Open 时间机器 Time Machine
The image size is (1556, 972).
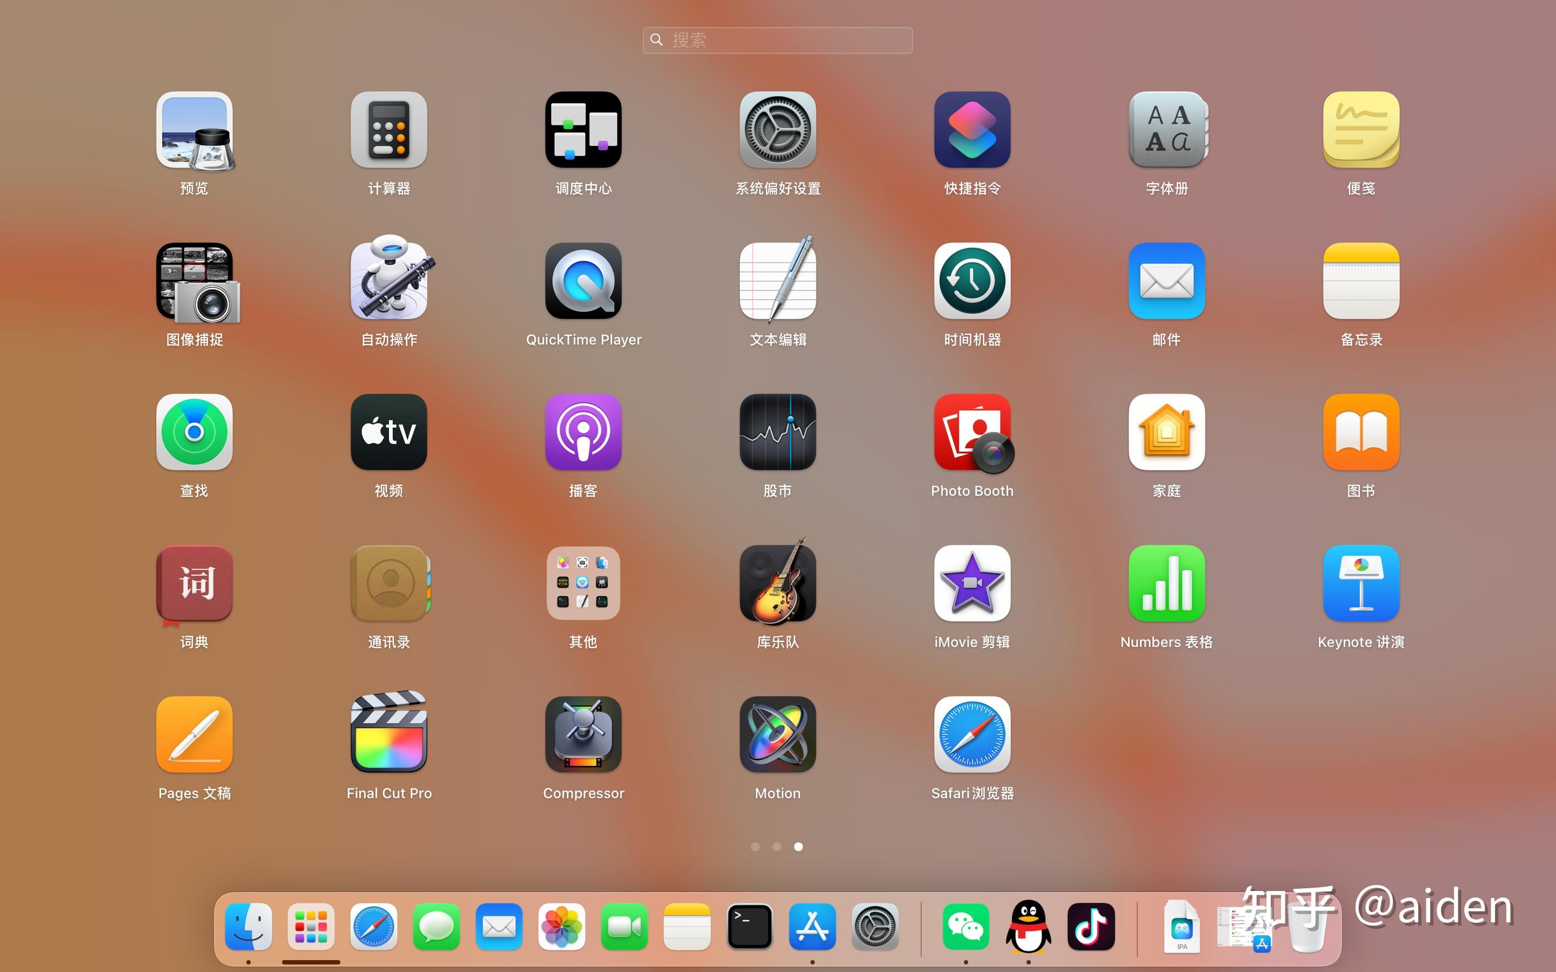pyautogui.click(x=972, y=281)
